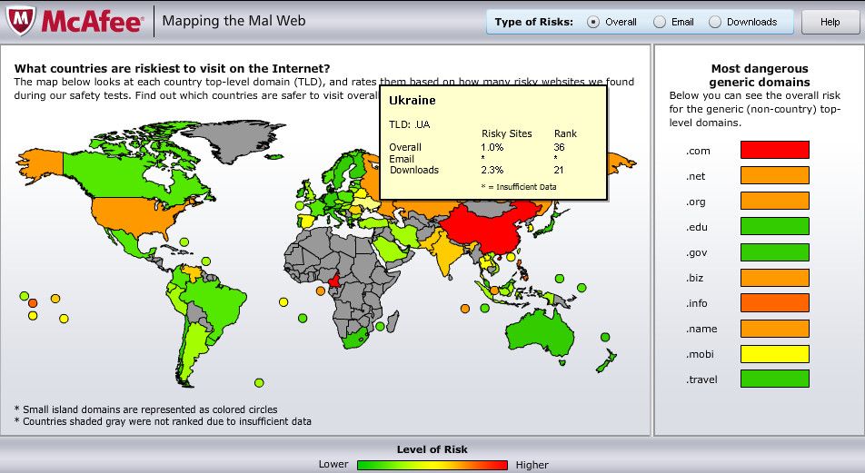Click the green .gov risk swatch
Image resolution: width=865 pixels, height=473 pixels.
[774, 252]
